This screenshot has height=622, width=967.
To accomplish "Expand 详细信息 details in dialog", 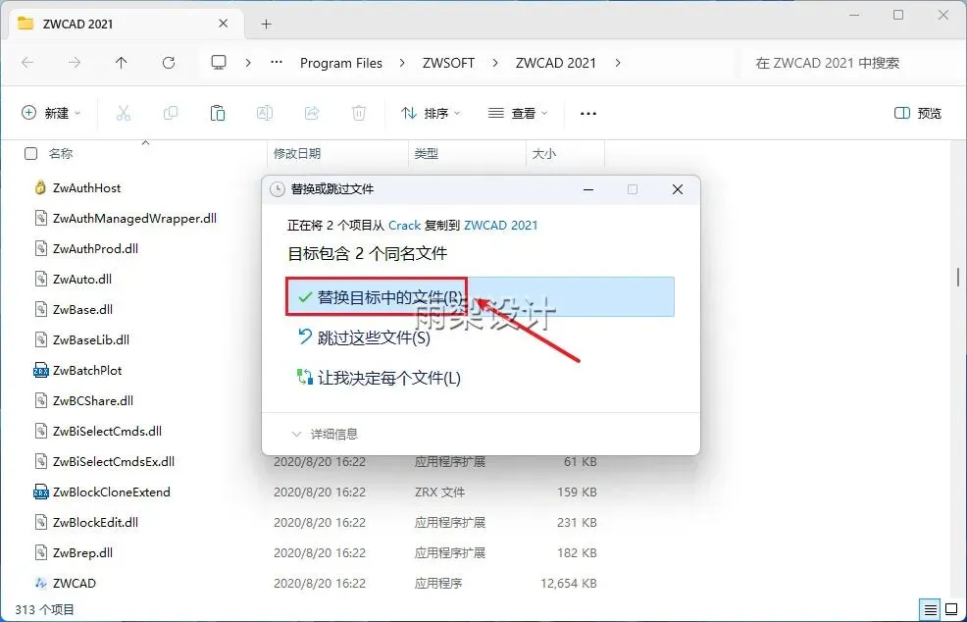I will point(325,434).
